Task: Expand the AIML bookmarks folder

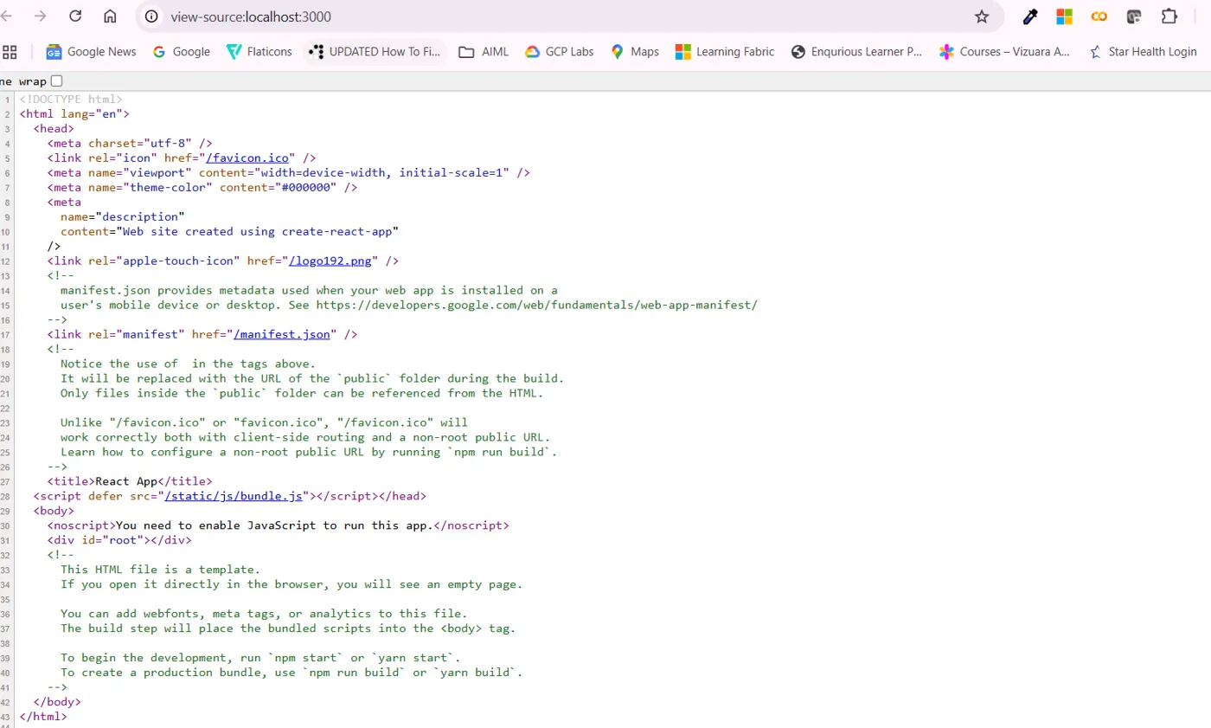Action: pyautogui.click(x=484, y=52)
